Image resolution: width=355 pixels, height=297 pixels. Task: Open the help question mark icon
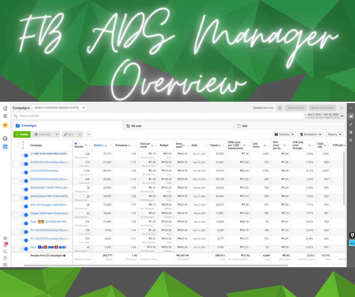[5, 258]
